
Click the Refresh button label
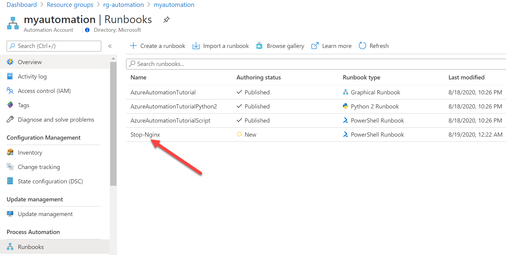click(x=379, y=46)
